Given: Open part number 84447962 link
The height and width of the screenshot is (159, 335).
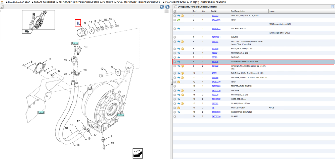Looking at the screenshot, I should [x=216, y=99].
